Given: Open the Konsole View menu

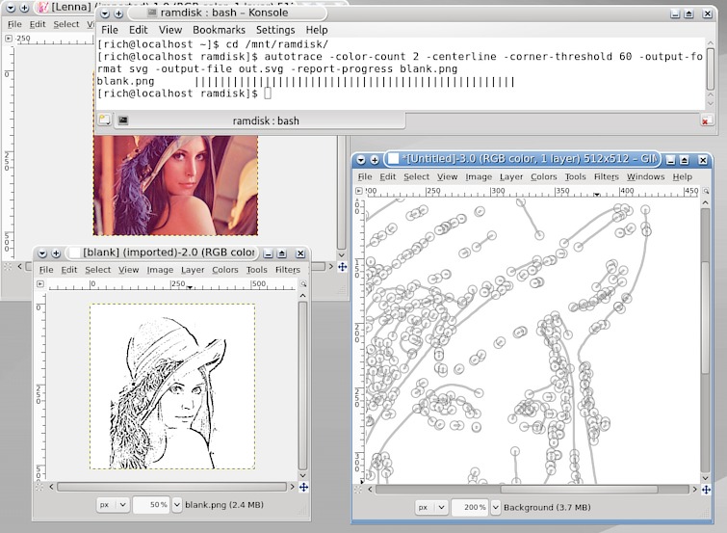Looking at the screenshot, I should pyautogui.click(x=170, y=30).
